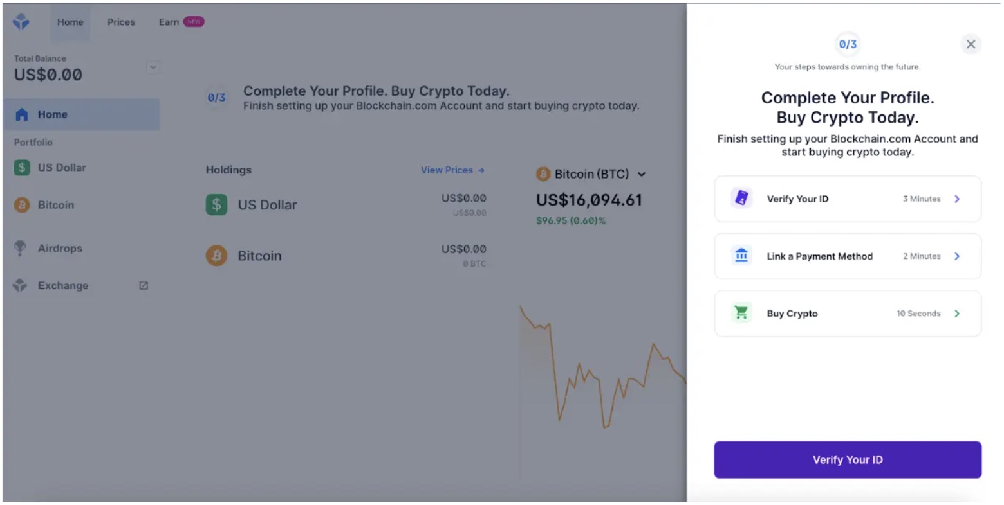Viewport: 1004px width, 505px height.
Task: Click the Exchange external link icon
Action: click(143, 285)
